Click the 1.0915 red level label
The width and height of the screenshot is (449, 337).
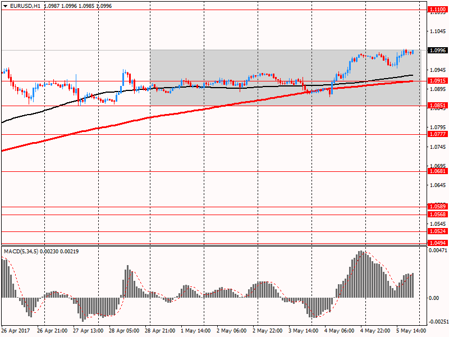pyautogui.click(x=437, y=81)
